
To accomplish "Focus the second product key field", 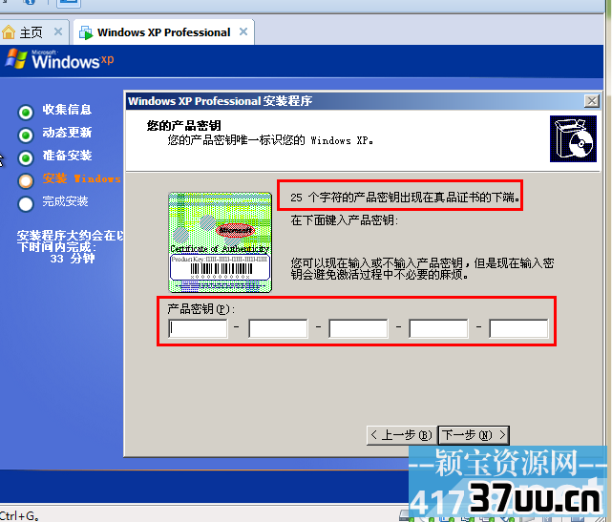I will pyautogui.click(x=278, y=328).
